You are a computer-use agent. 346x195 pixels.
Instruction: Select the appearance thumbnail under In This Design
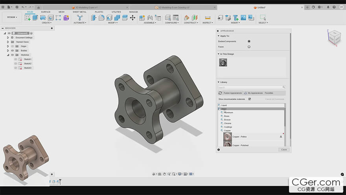click(x=223, y=62)
